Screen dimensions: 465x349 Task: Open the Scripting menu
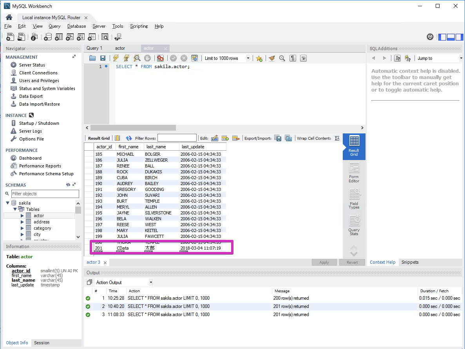click(139, 26)
